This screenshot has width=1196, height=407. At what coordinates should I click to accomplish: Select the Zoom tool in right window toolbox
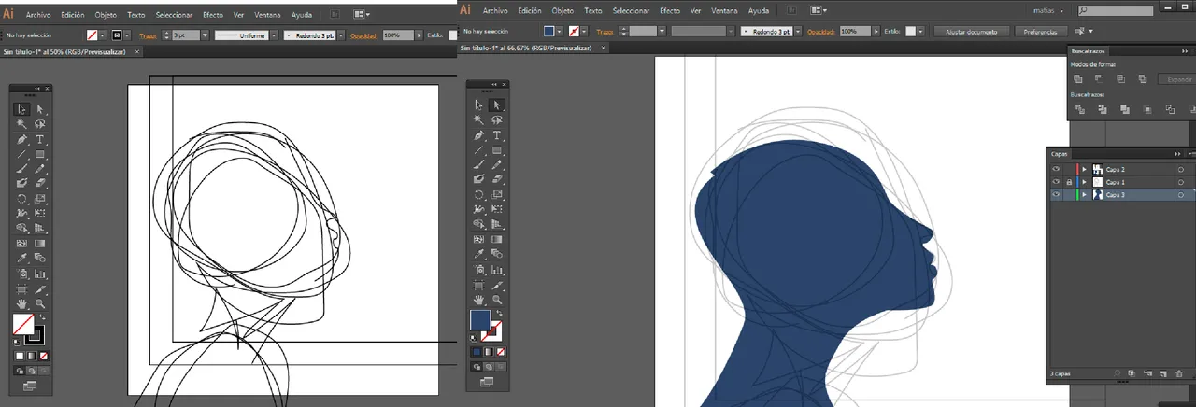(497, 300)
